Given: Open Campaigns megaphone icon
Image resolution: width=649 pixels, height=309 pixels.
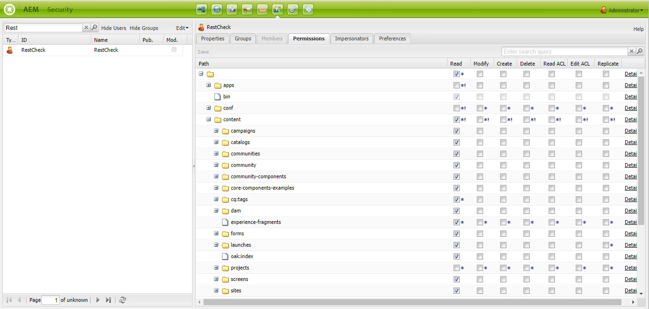Looking at the screenshot, I should (247, 9).
